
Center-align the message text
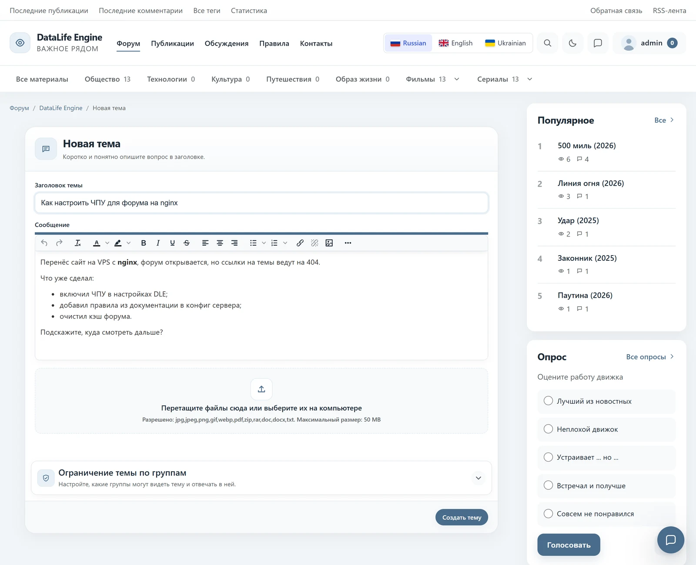click(x=220, y=243)
